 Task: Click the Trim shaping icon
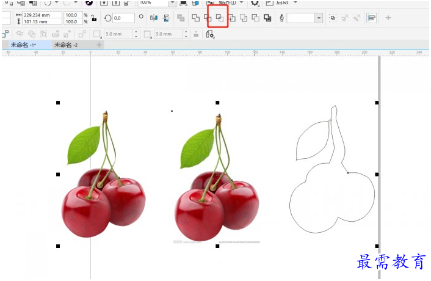(x=208, y=18)
